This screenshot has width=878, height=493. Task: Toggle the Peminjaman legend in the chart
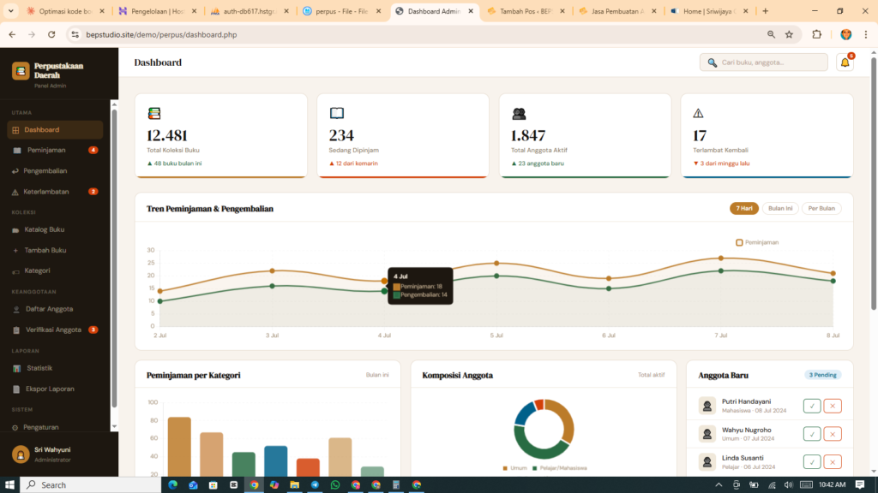(758, 242)
